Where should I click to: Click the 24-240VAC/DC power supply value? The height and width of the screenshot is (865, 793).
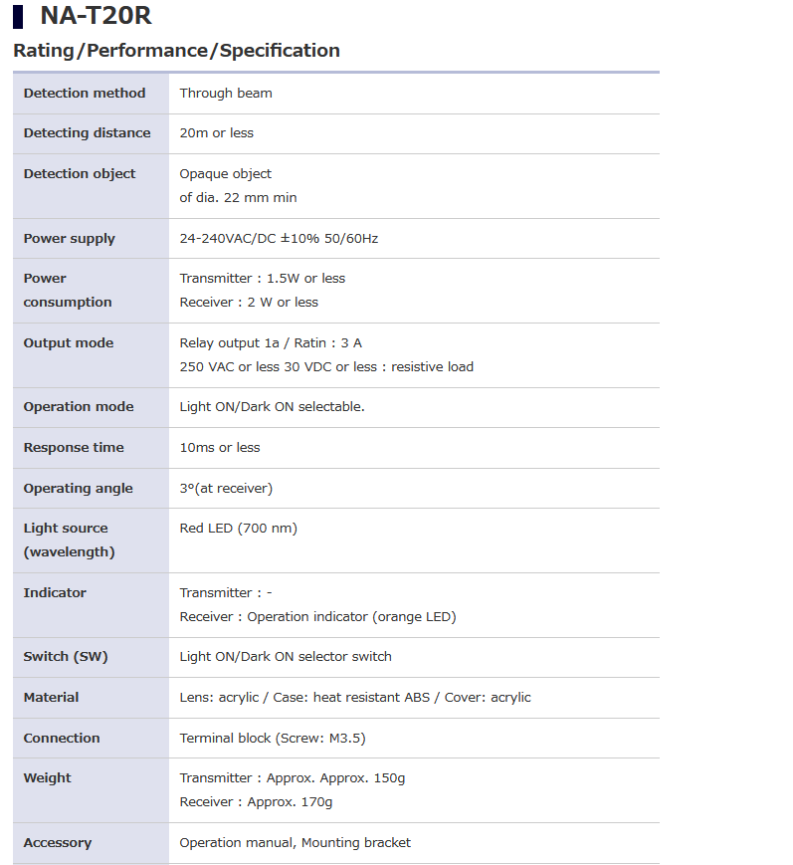(279, 239)
